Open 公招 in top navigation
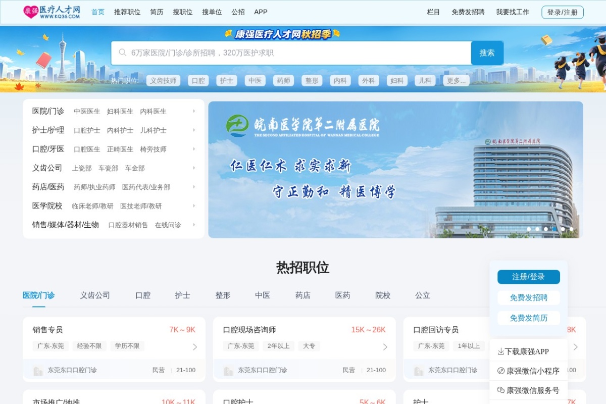The image size is (606, 404). click(238, 12)
